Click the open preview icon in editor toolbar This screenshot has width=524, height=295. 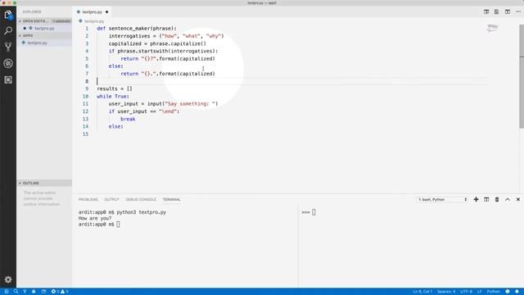coord(497,11)
